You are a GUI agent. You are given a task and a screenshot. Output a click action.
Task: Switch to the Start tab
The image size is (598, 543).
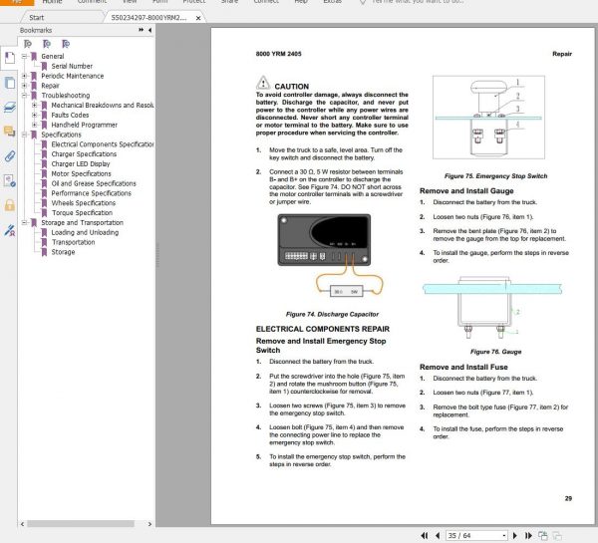36,18
